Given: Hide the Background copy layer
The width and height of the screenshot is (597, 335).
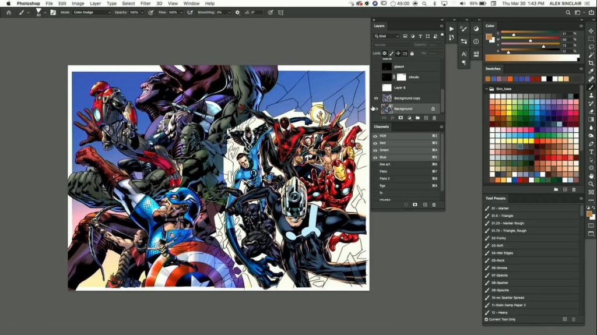Looking at the screenshot, I should [376, 98].
